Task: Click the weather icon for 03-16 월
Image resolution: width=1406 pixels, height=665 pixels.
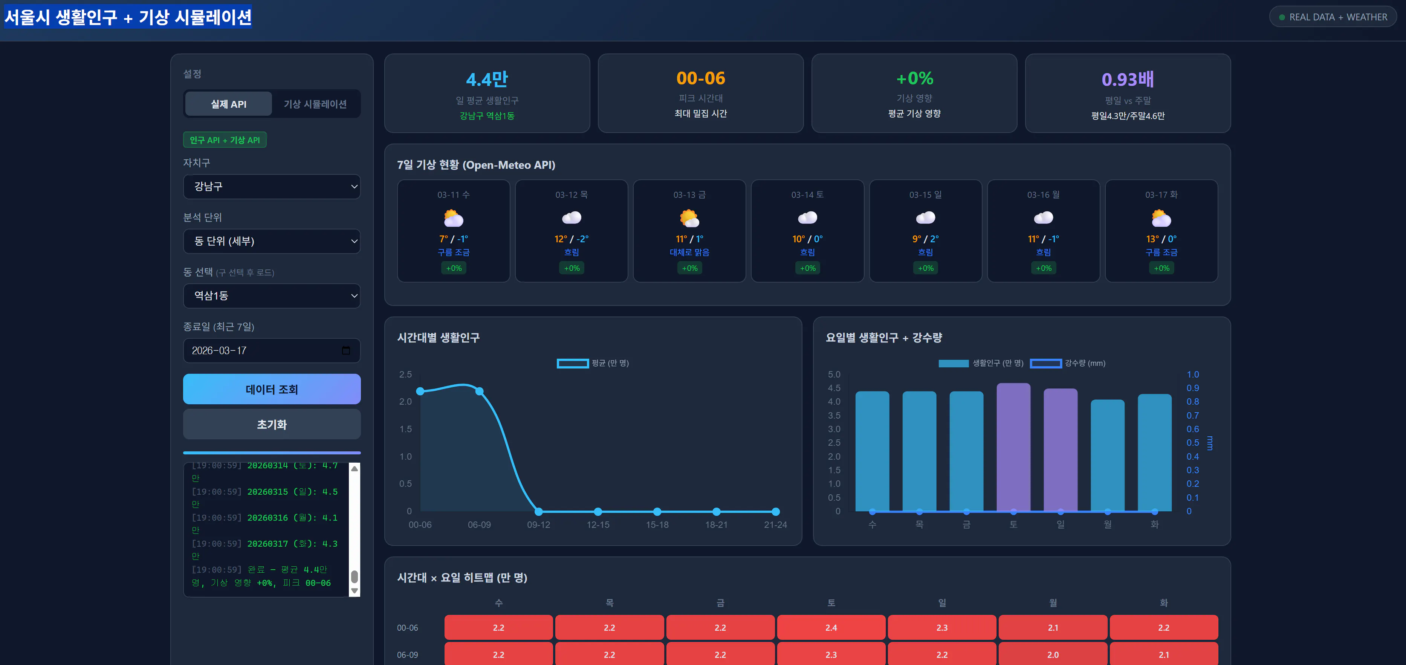Action: 1043,218
